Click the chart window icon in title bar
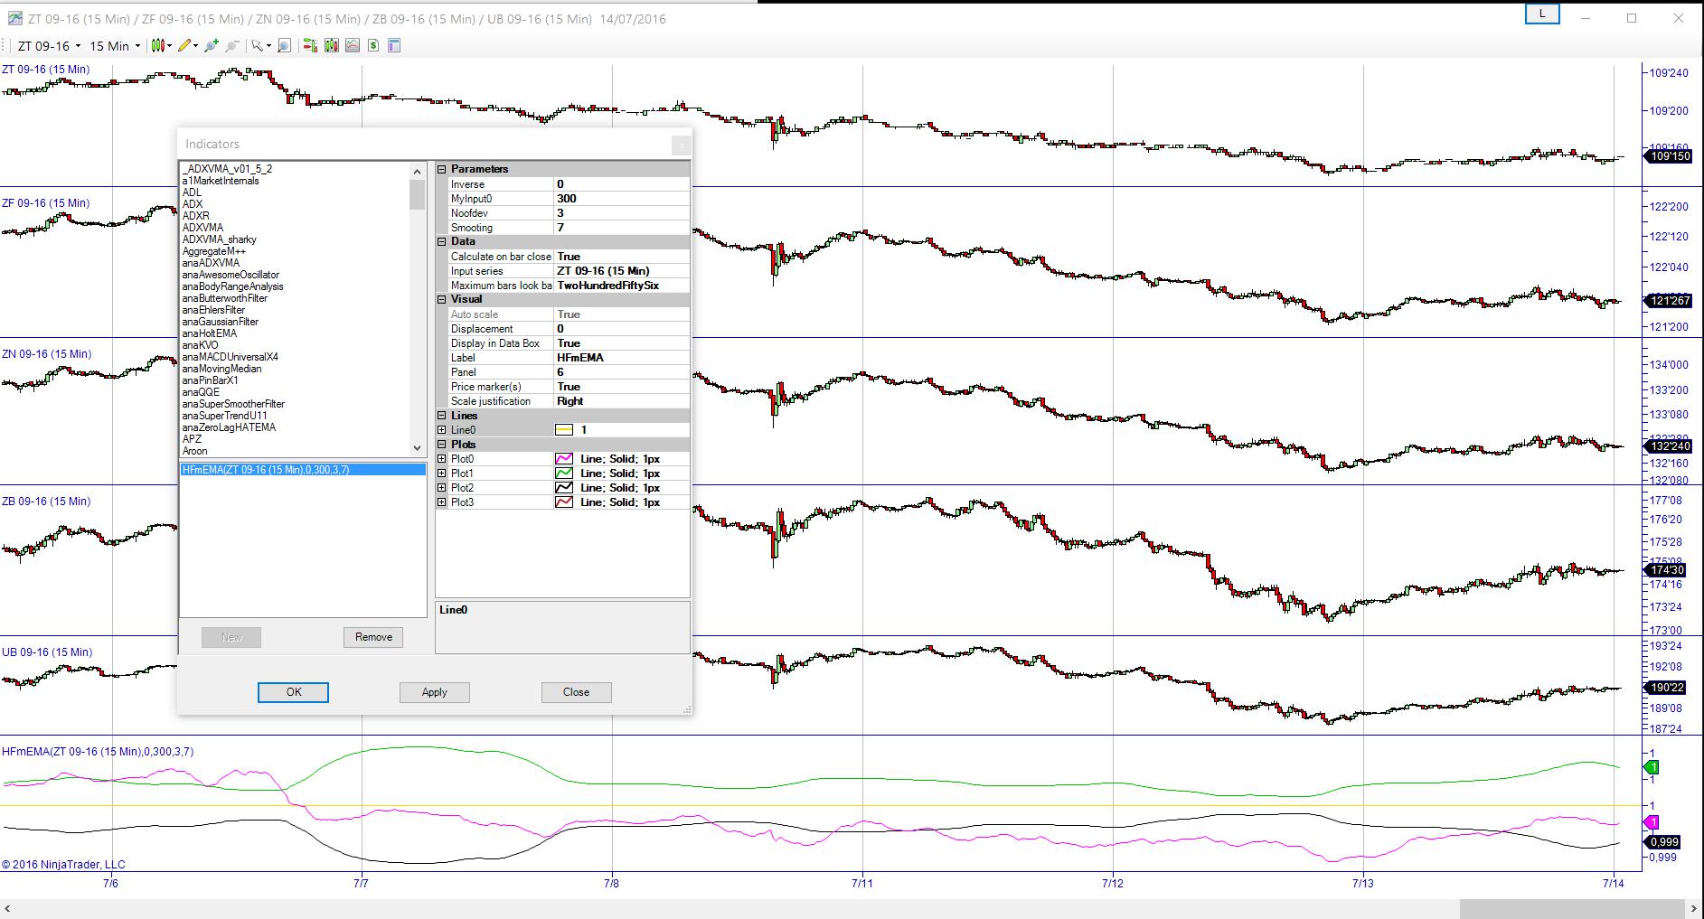Viewport: 1704px width, 919px height. [14, 18]
